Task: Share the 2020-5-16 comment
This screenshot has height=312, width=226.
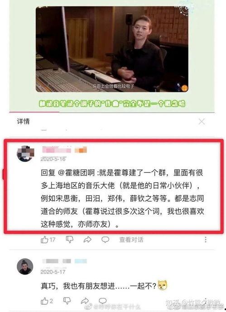Action: pyautogui.click(x=87, y=240)
